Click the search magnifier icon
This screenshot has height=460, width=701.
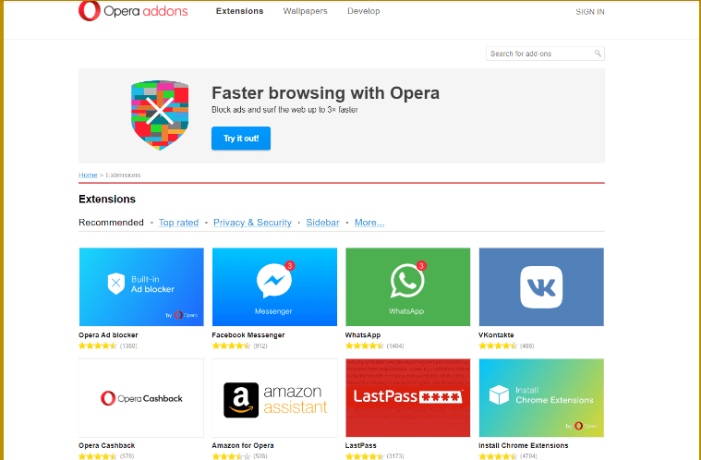(598, 54)
